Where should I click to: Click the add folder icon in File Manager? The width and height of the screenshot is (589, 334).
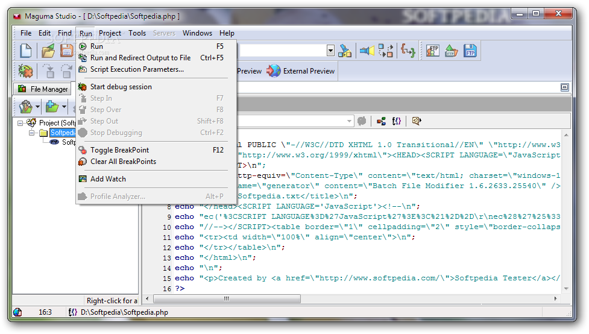[x=52, y=107]
